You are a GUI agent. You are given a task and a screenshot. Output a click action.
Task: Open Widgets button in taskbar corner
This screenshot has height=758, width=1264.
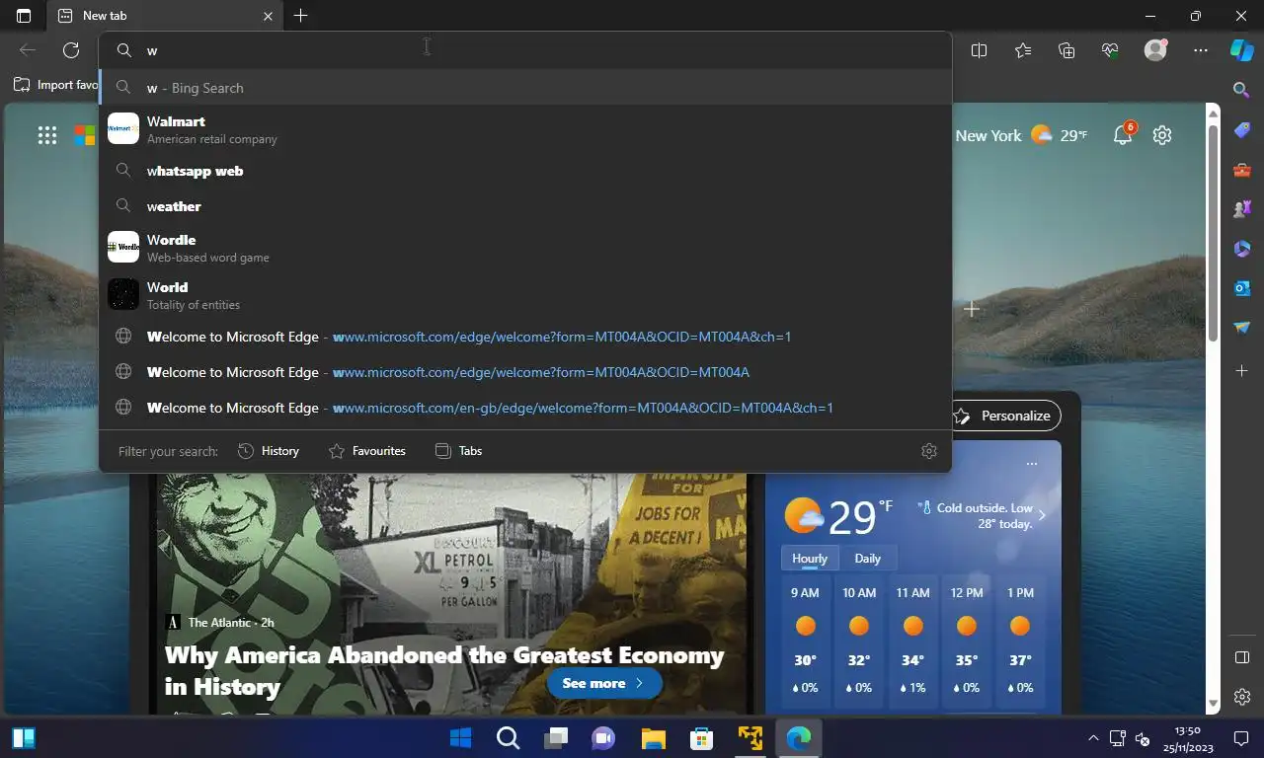coord(24,738)
